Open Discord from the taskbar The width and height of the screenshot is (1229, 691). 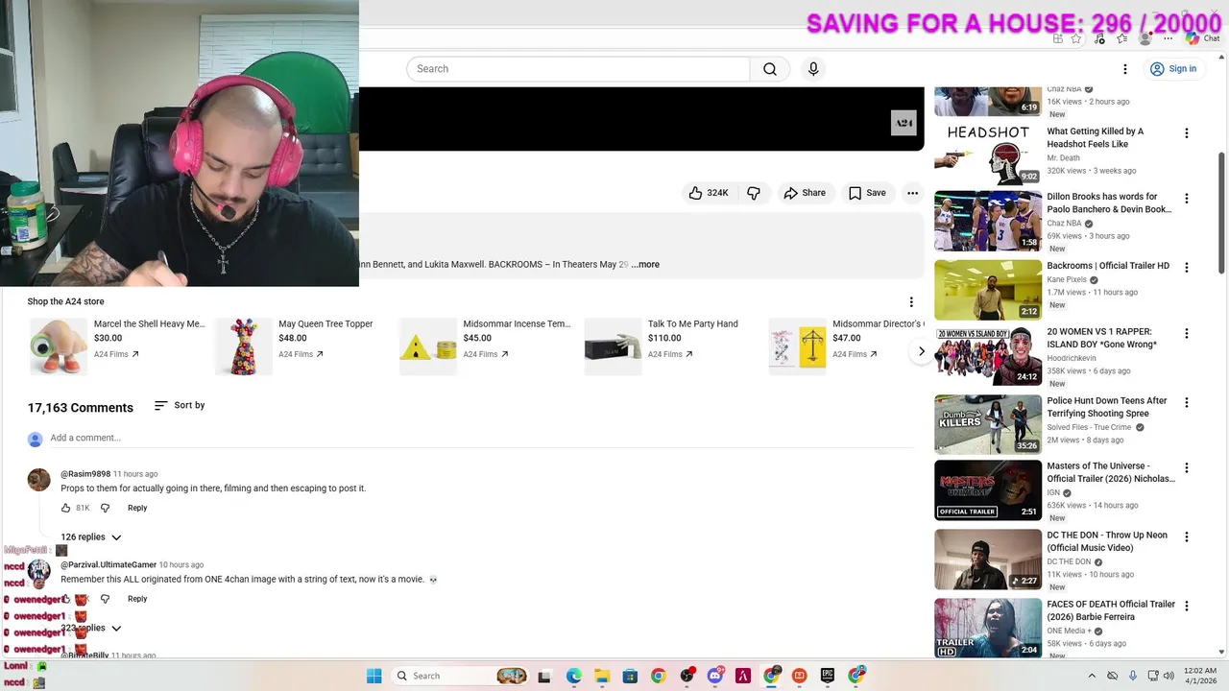714,676
